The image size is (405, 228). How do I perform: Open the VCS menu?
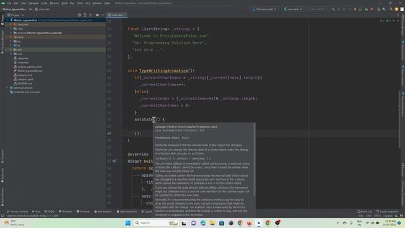click(x=88, y=3)
